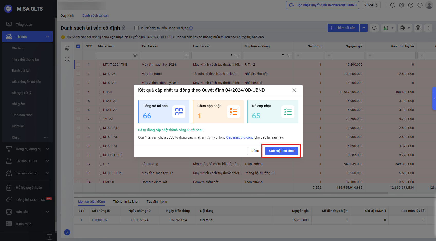
Task: Toggle the select-all checkbox in table header
Action: pyautogui.click(x=78, y=46)
